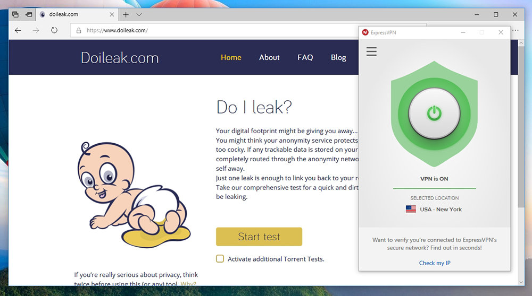Click the ExpressVPN logo in title bar
Image resolution: width=532 pixels, height=296 pixels.
[365, 32]
